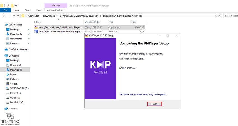Viewport: 238px width, 126px height.
Task: Click the Properties checkmark quick-access icon
Action: coord(8,6)
